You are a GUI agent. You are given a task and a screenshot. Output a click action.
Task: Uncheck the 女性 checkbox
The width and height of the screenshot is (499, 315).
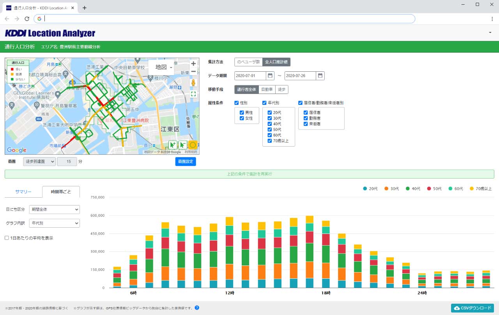click(242, 118)
